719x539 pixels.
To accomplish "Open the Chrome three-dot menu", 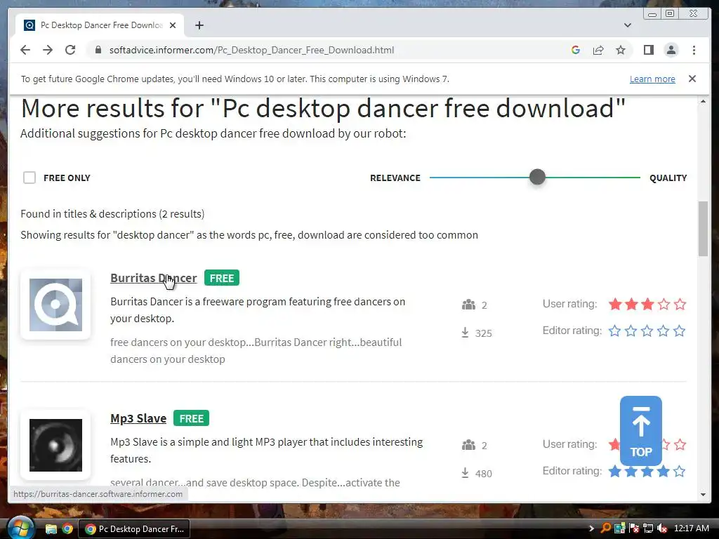I will pos(694,50).
